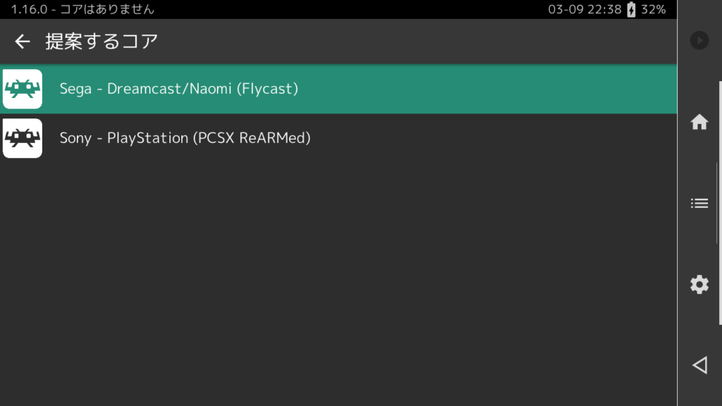Go back using the header arrow
Viewport: 722px width, 406px height.
click(x=22, y=42)
